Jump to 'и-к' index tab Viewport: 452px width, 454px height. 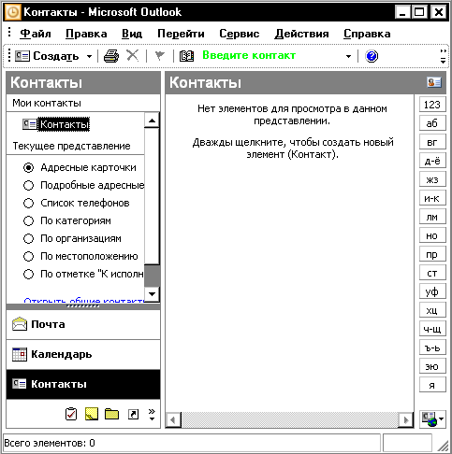click(x=432, y=198)
